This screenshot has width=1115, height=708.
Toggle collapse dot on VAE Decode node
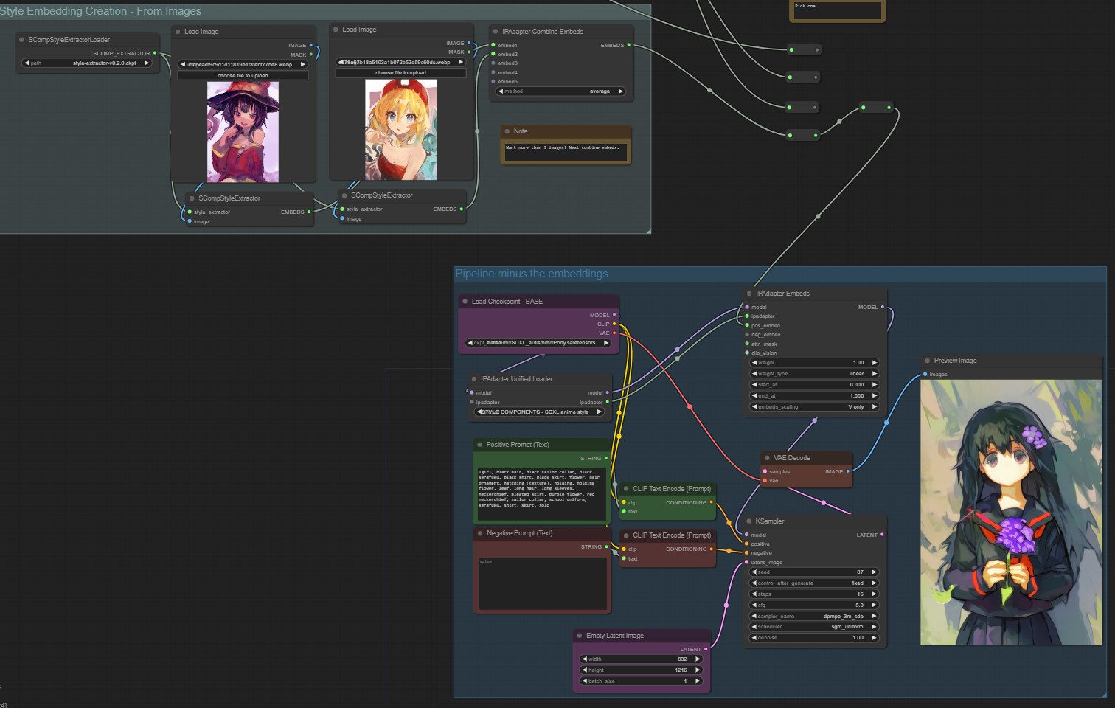coord(767,458)
